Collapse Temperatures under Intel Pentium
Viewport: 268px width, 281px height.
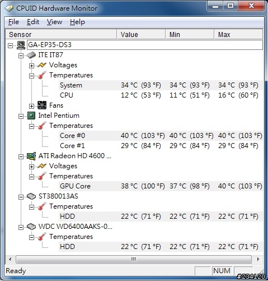[x=31, y=126]
